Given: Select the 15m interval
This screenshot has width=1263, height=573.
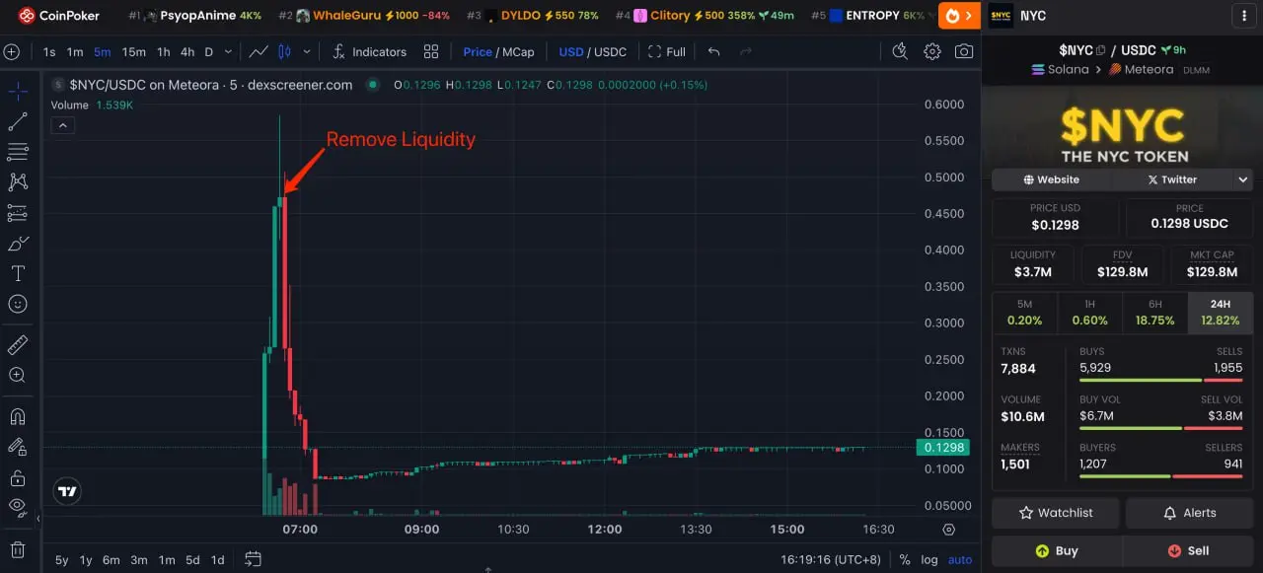Looking at the screenshot, I should 134,51.
